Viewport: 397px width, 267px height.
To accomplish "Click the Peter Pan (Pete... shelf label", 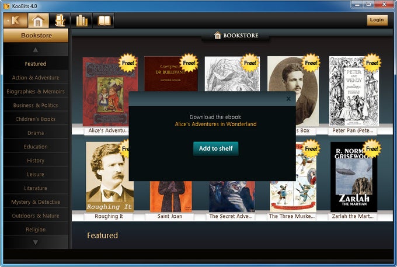I will point(353,131).
